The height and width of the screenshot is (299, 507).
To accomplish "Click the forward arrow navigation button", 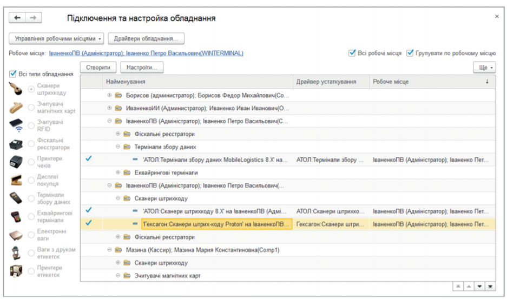I will (34, 18).
